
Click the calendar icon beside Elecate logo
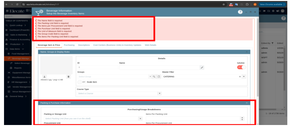click(x=27, y=11)
